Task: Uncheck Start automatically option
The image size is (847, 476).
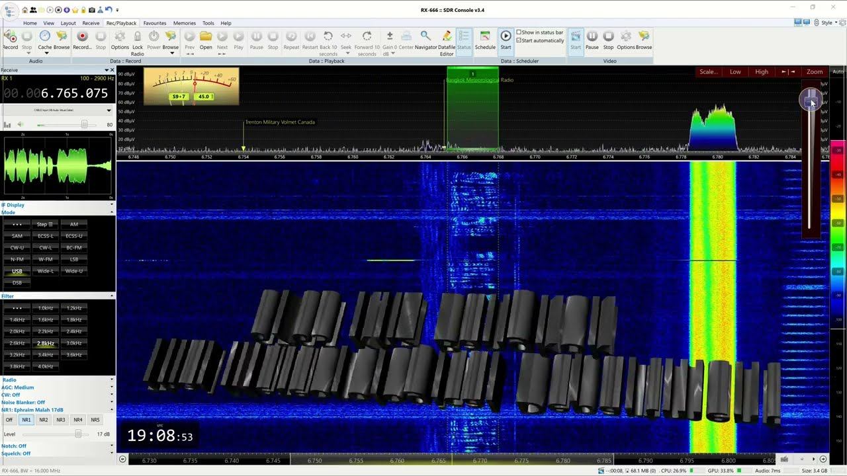Action: [519, 40]
